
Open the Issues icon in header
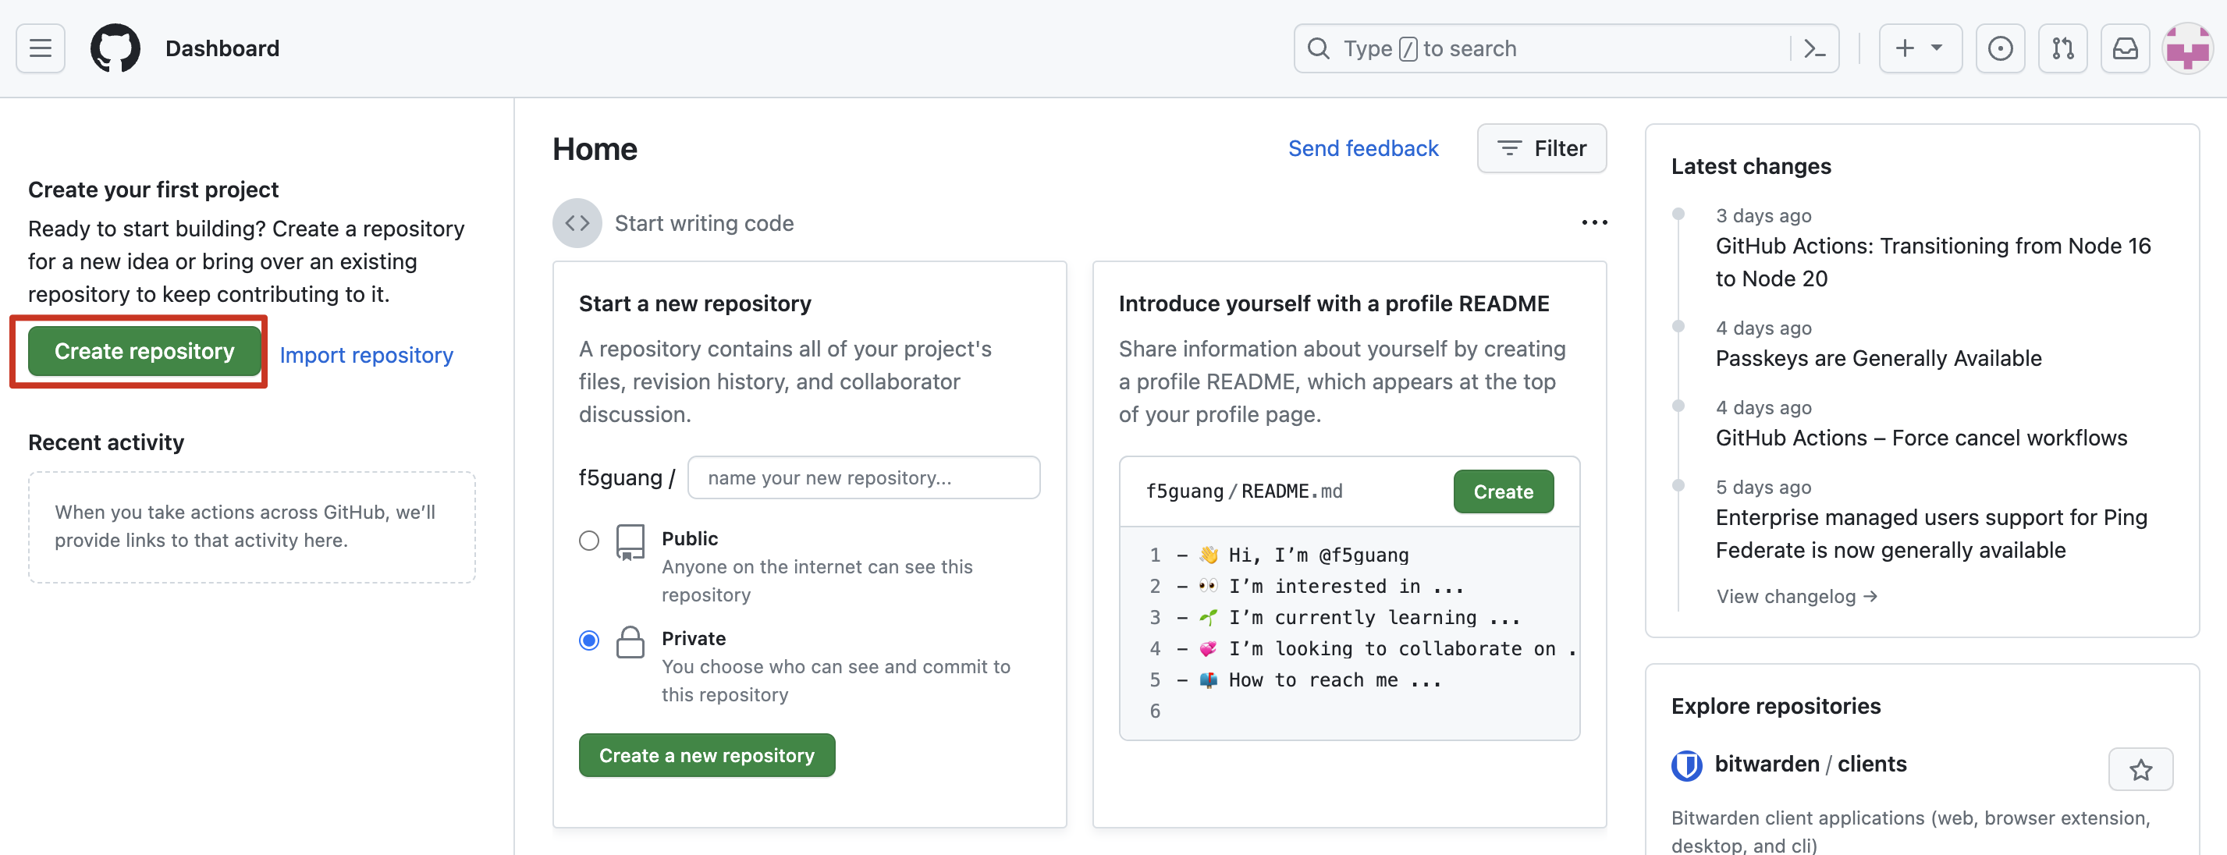coord(2000,48)
